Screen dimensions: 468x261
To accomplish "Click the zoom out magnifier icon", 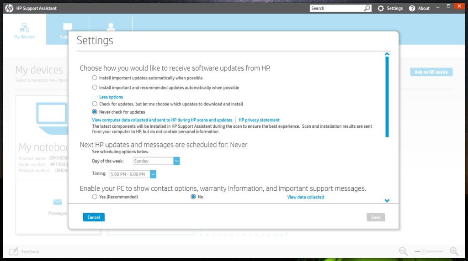I will point(403,251).
